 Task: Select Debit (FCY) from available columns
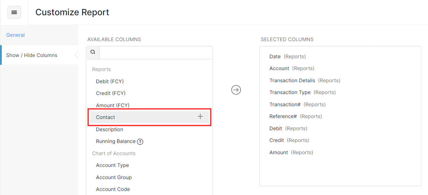[x=110, y=81]
